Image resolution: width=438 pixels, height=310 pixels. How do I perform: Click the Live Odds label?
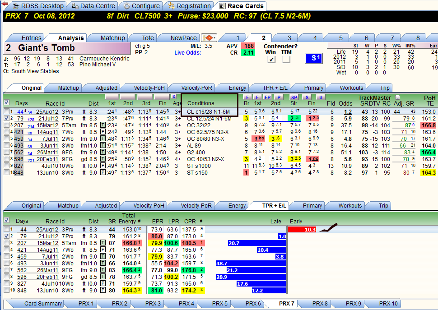point(188,52)
